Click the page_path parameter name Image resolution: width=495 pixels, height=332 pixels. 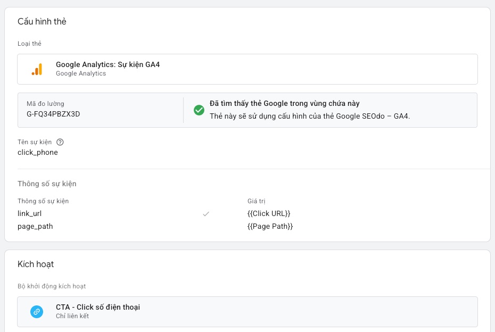(35, 227)
